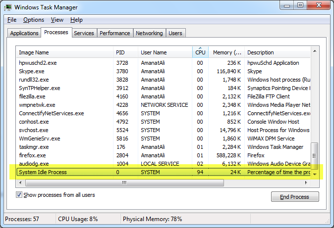Tick the Show processes from all users checkbox

coord(19,195)
